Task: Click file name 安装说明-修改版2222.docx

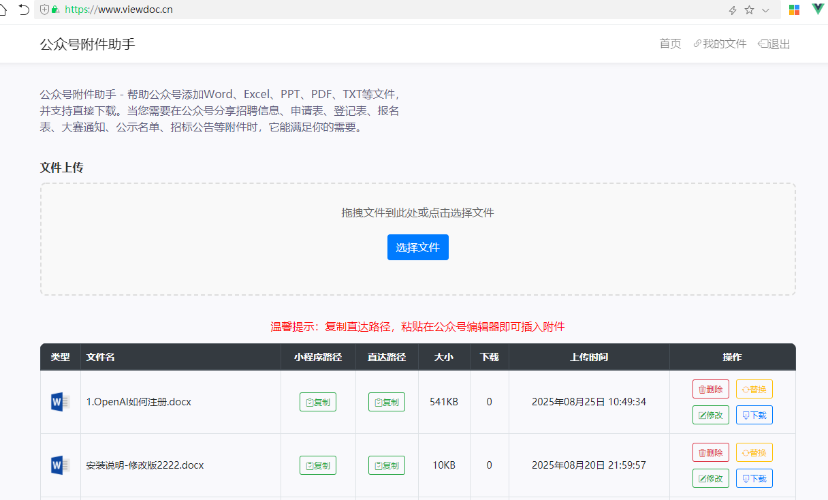Action: 145,465
